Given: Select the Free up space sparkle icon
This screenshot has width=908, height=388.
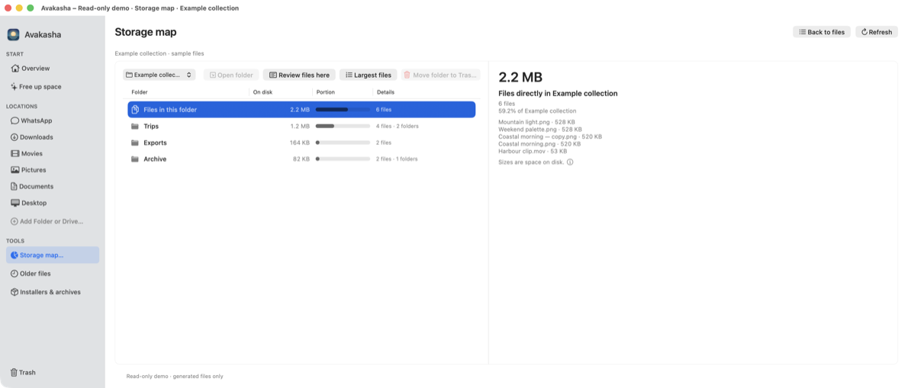Looking at the screenshot, I should [14, 87].
